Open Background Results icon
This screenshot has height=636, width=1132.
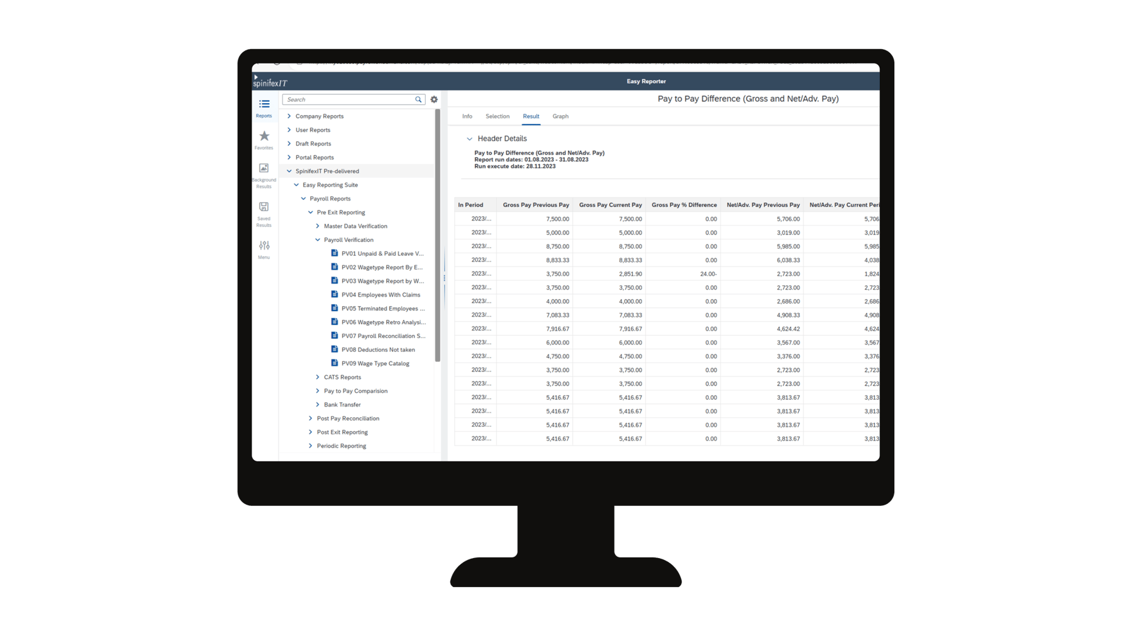264,168
